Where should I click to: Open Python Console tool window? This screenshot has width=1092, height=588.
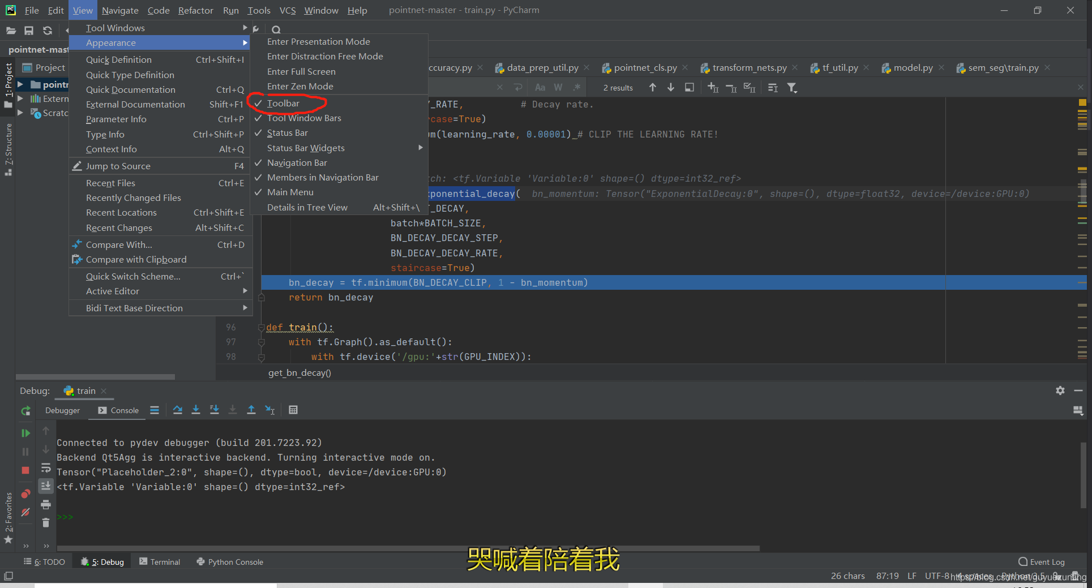[230, 561]
